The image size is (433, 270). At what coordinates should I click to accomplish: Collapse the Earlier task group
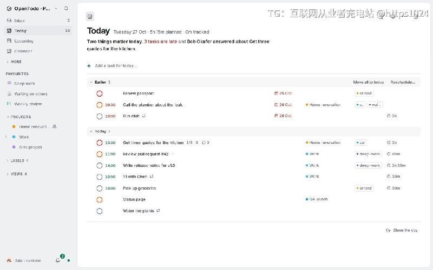point(91,82)
